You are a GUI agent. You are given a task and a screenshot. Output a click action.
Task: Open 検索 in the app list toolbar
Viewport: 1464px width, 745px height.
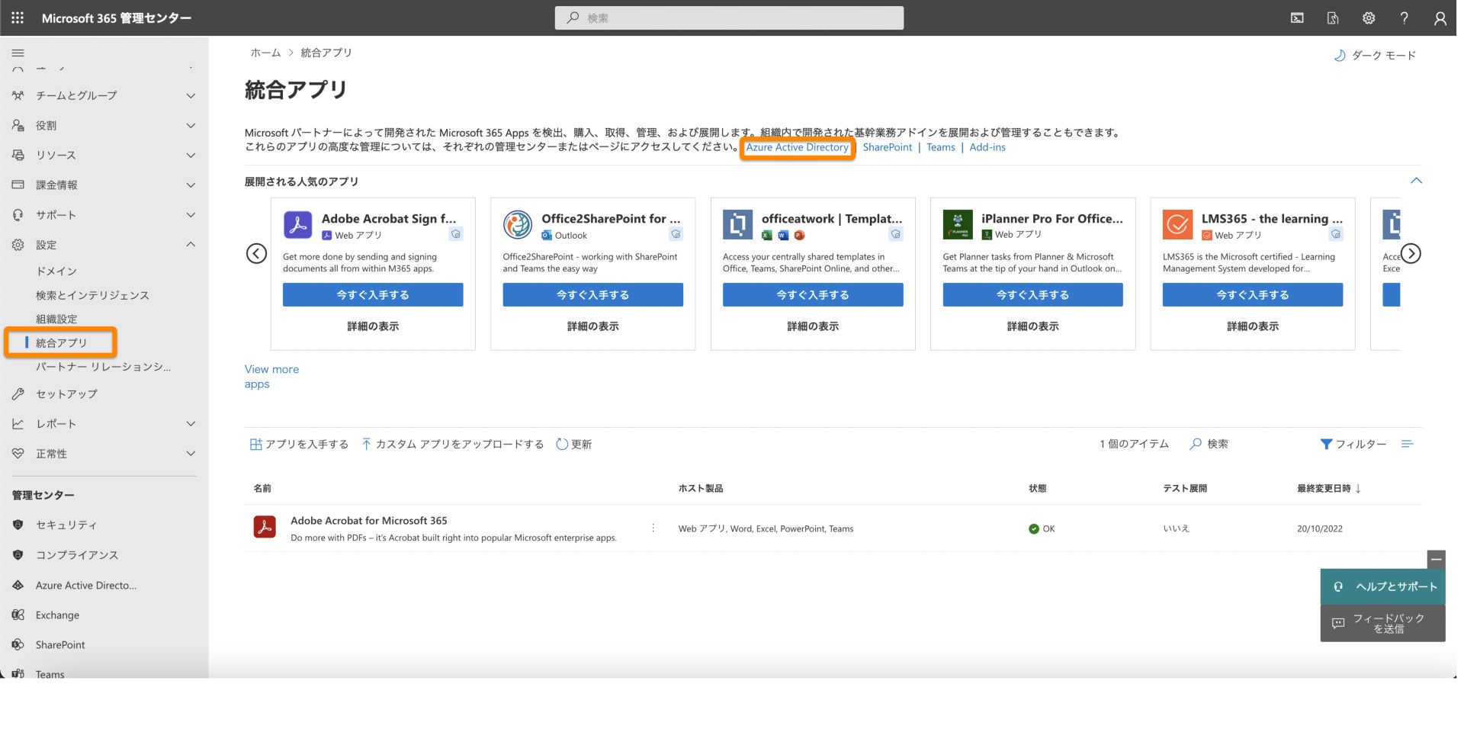coord(1209,445)
